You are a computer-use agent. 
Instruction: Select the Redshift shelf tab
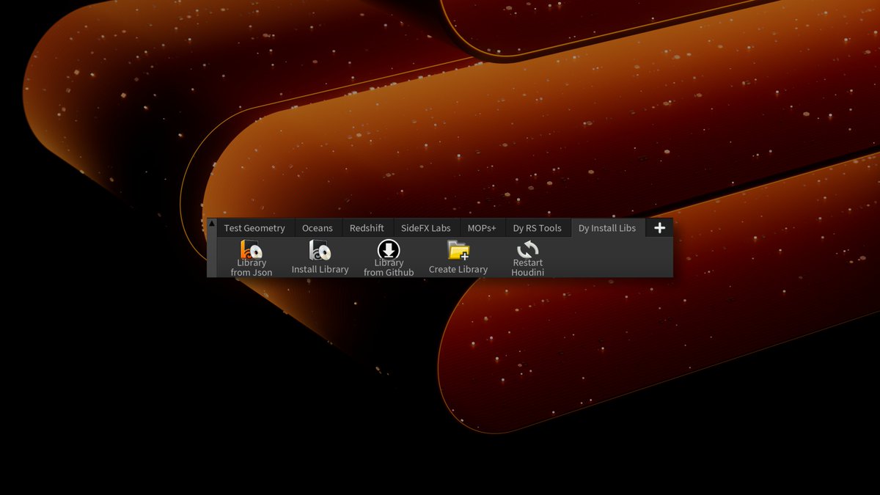(x=367, y=227)
